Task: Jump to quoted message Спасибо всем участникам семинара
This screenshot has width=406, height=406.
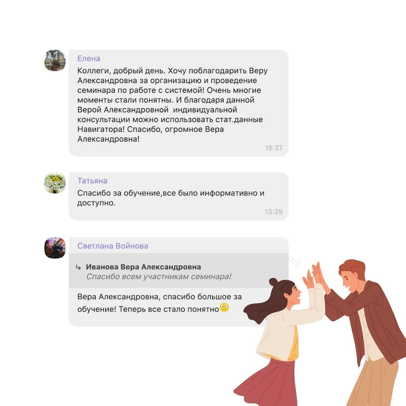Action: tap(159, 277)
